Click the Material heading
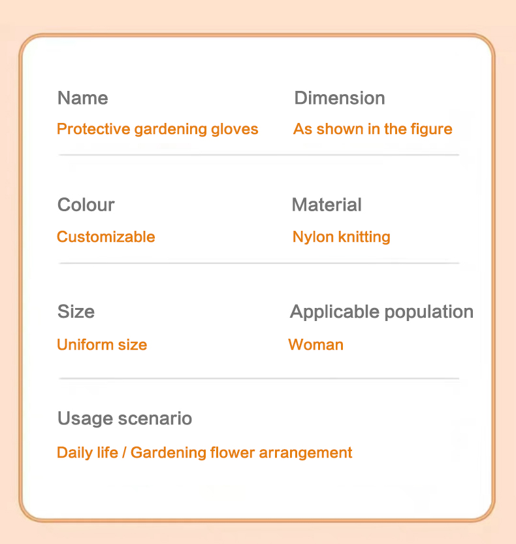This screenshot has height=544, width=516. [327, 205]
